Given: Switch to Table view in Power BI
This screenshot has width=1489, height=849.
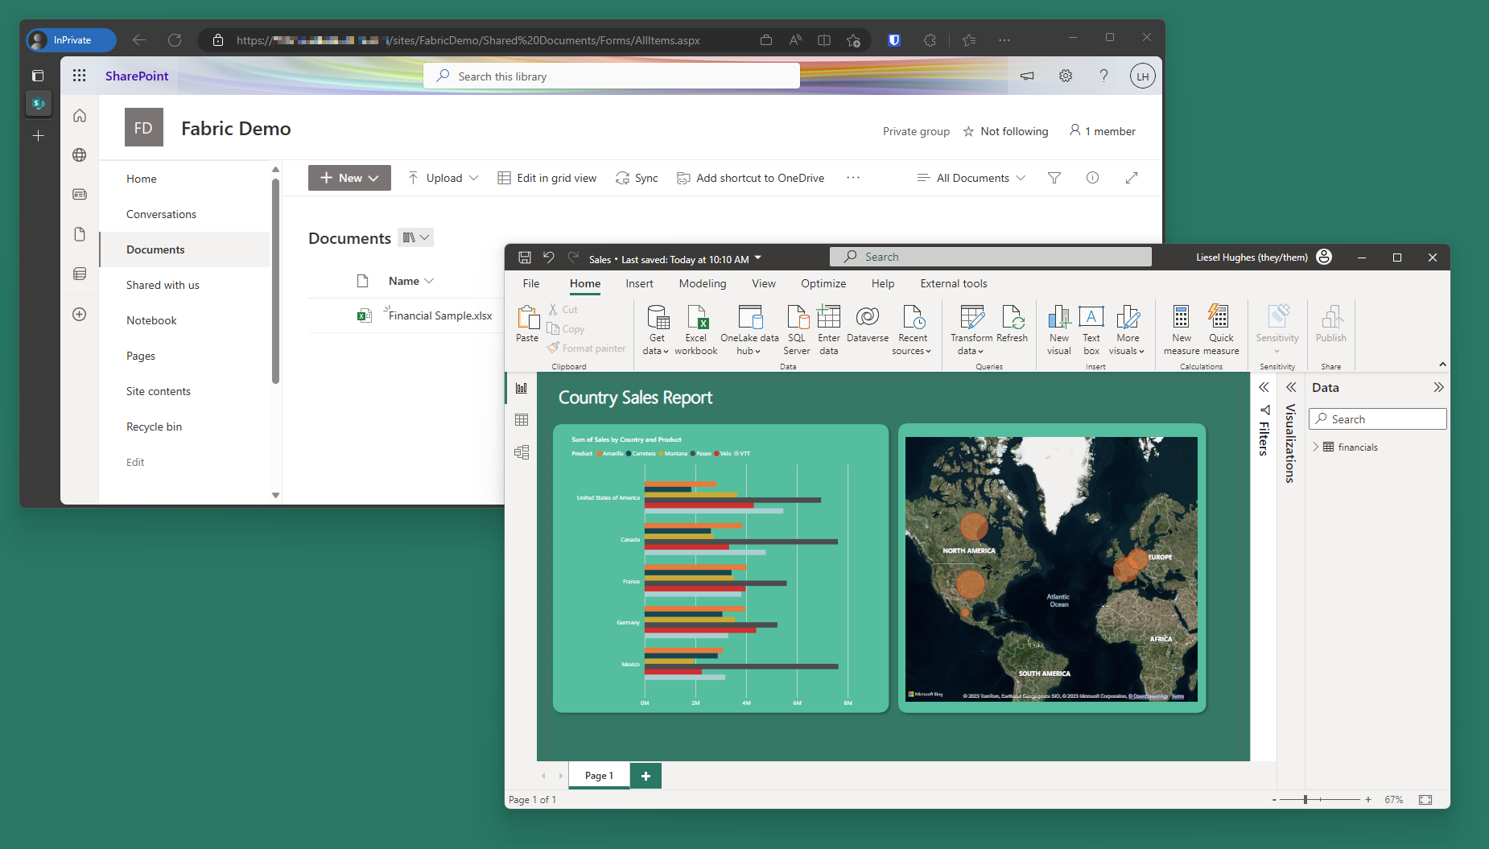Looking at the screenshot, I should [522, 420].
